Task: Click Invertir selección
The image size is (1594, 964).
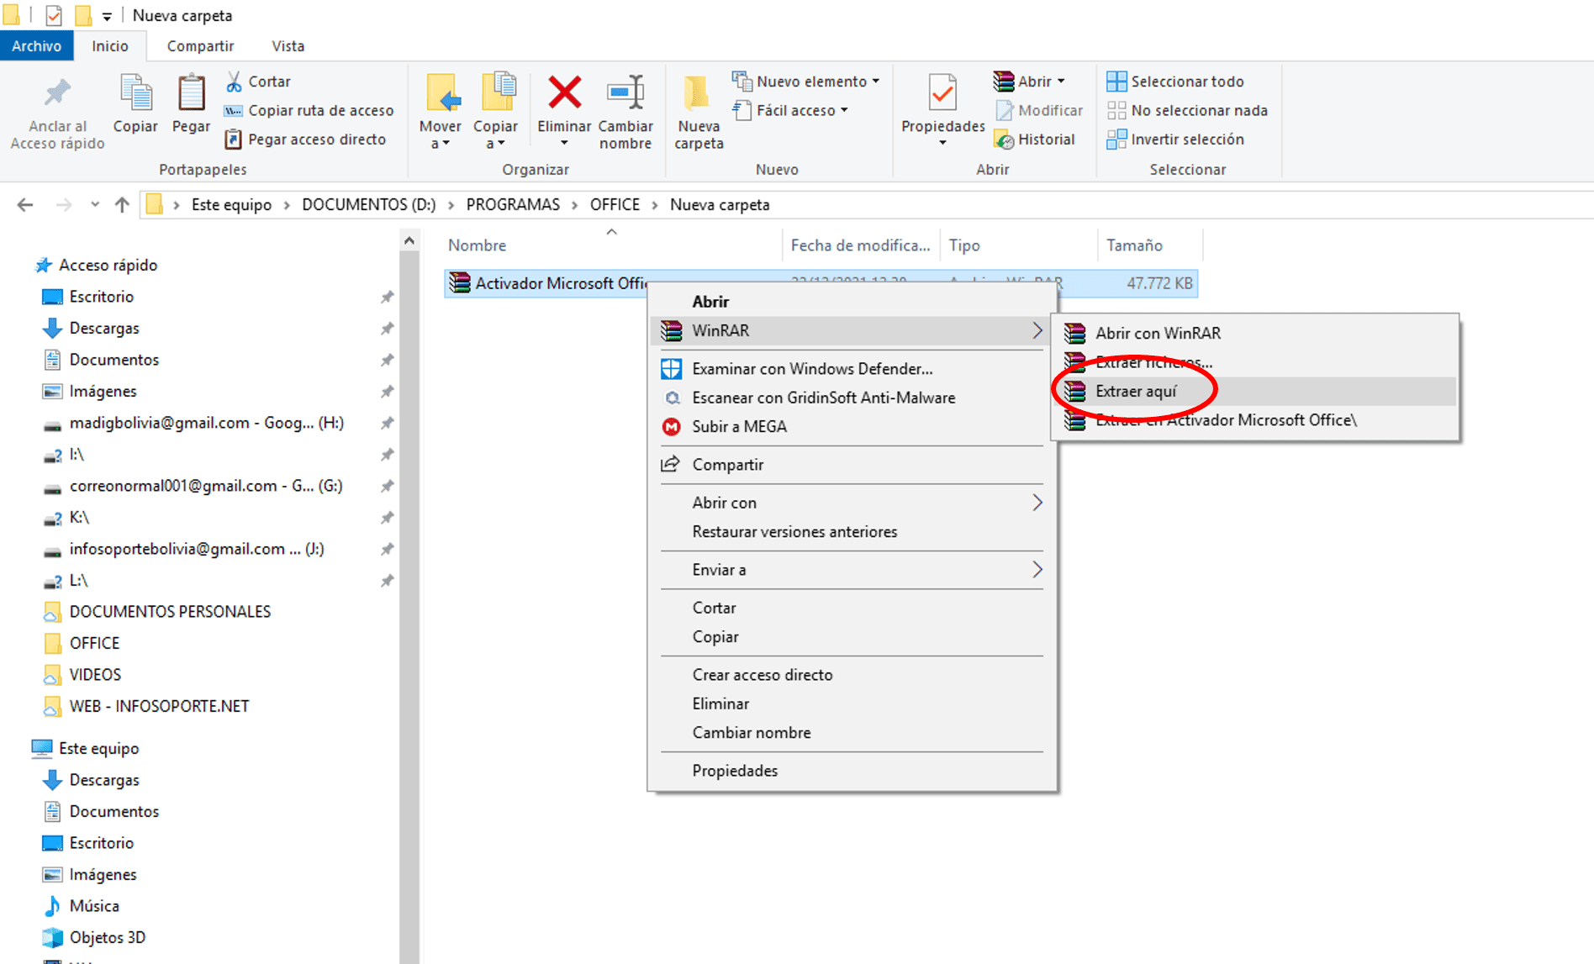Action: (x=1175, y=140)
